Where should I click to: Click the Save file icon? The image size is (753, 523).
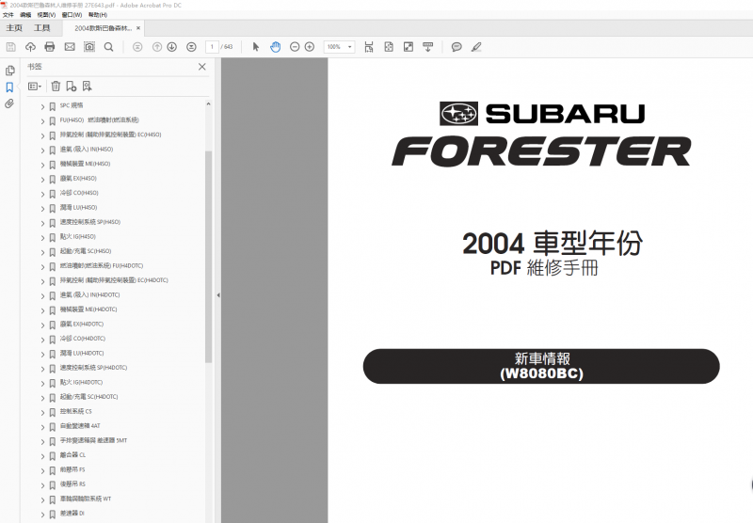pyautogui.click(x=11, y=47)
